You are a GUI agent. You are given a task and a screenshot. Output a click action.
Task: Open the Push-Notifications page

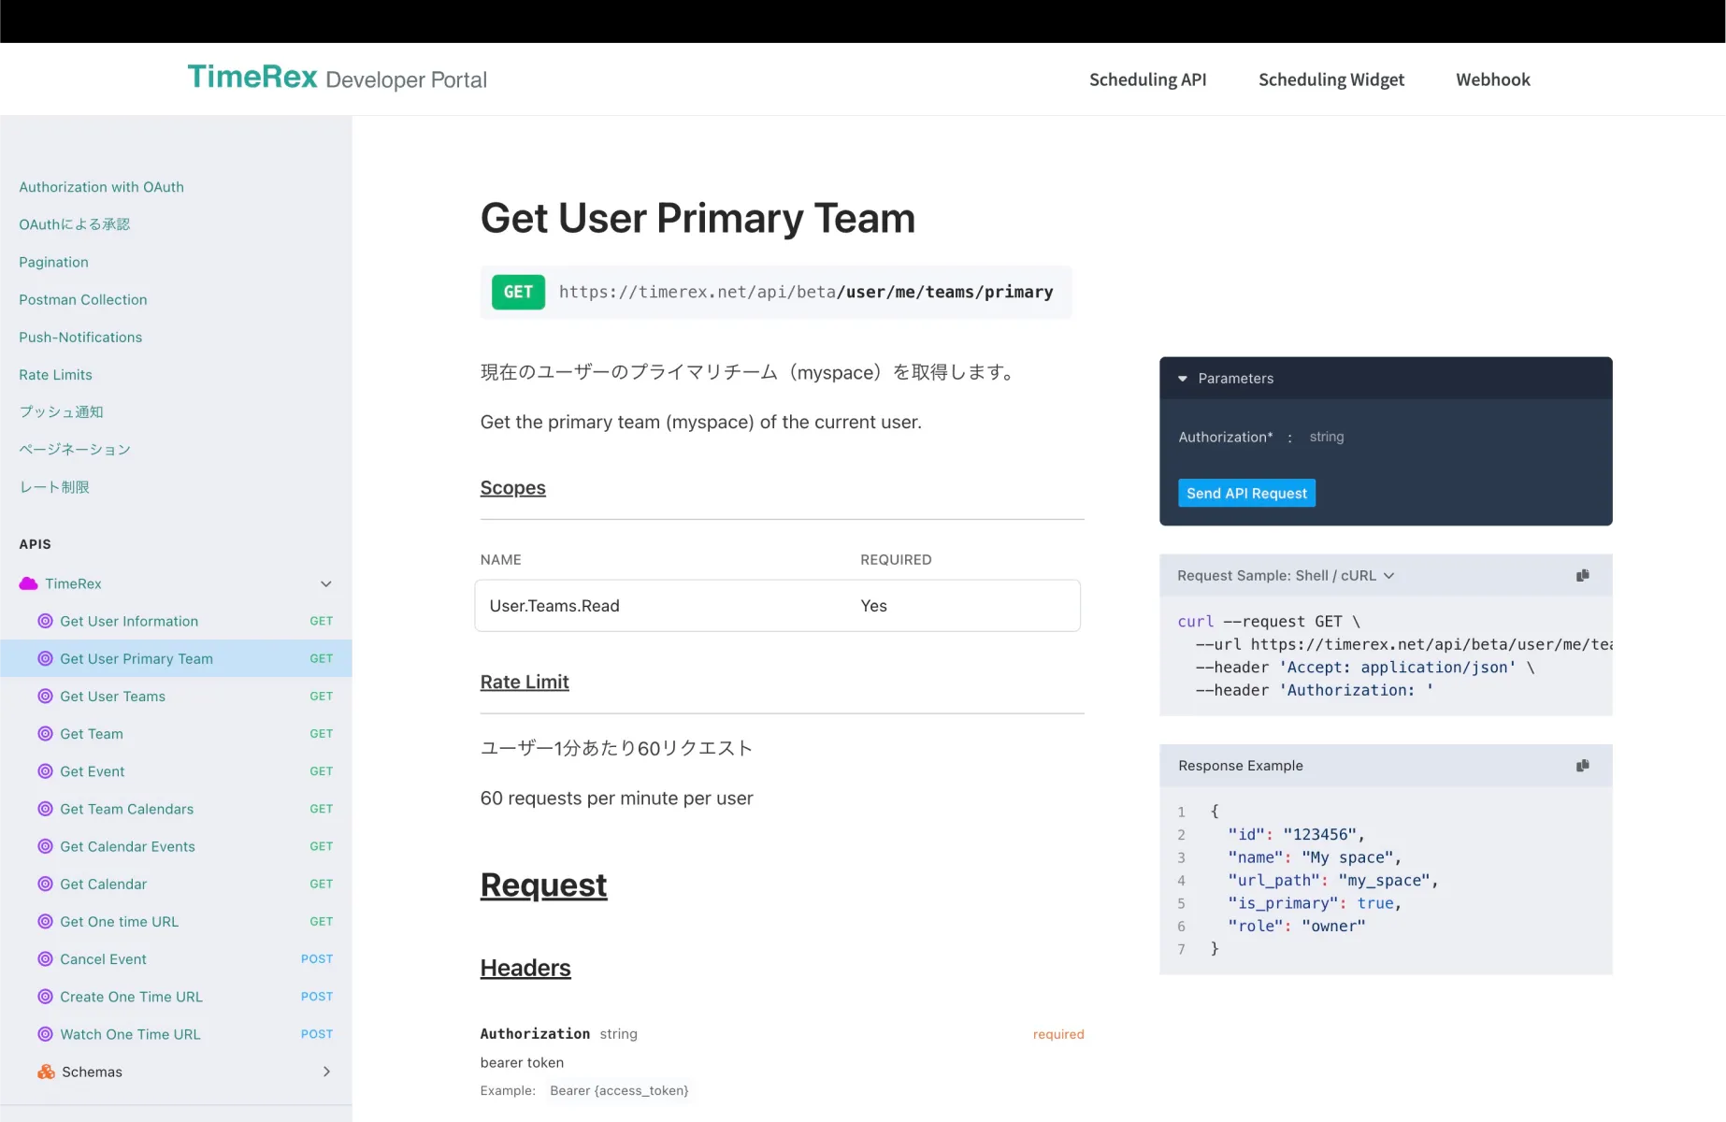click(80, 337)
